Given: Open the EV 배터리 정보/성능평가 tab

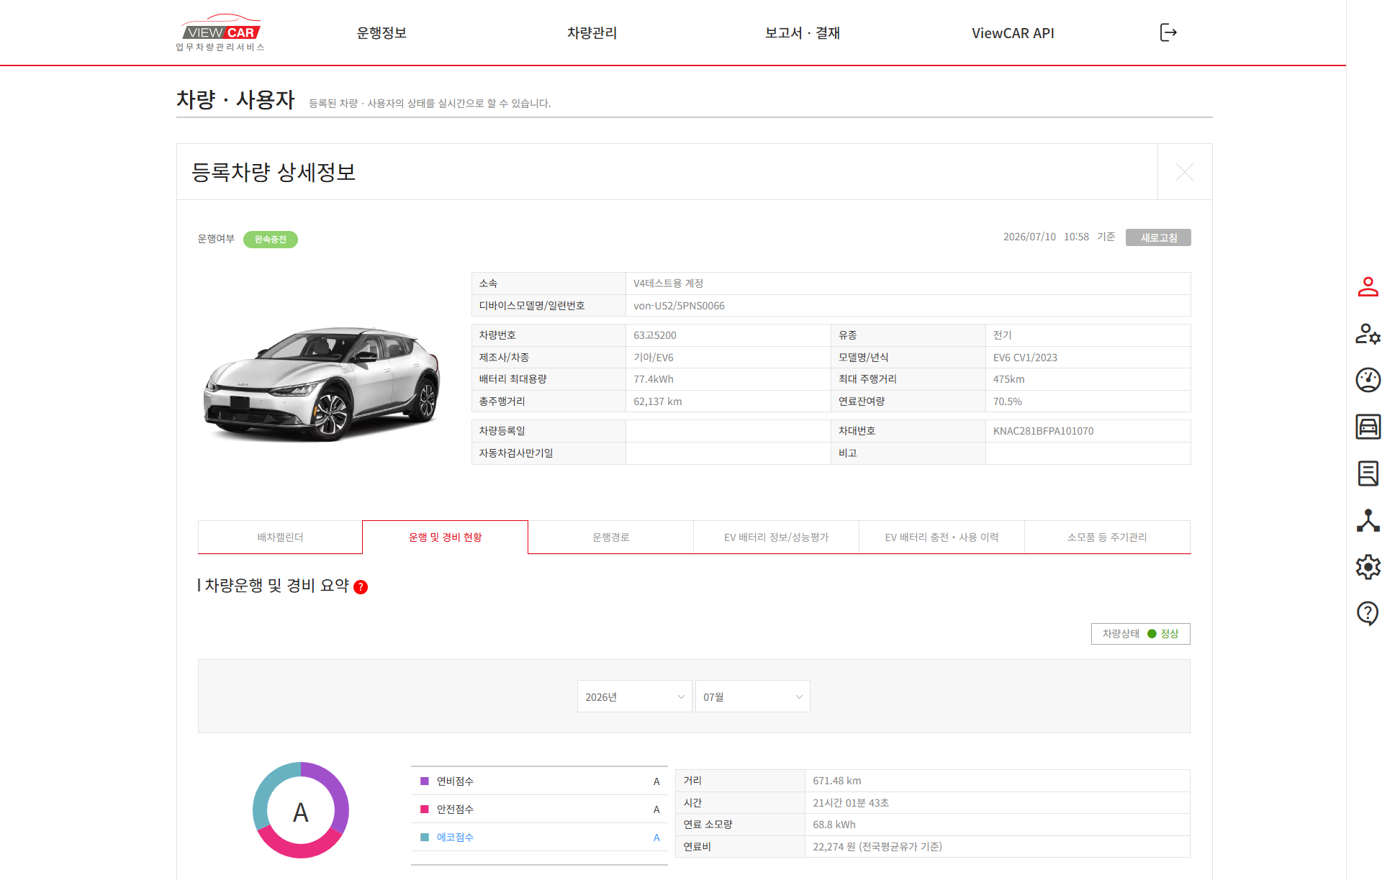Looking at the screenshot, I should (x=776, y=537).
